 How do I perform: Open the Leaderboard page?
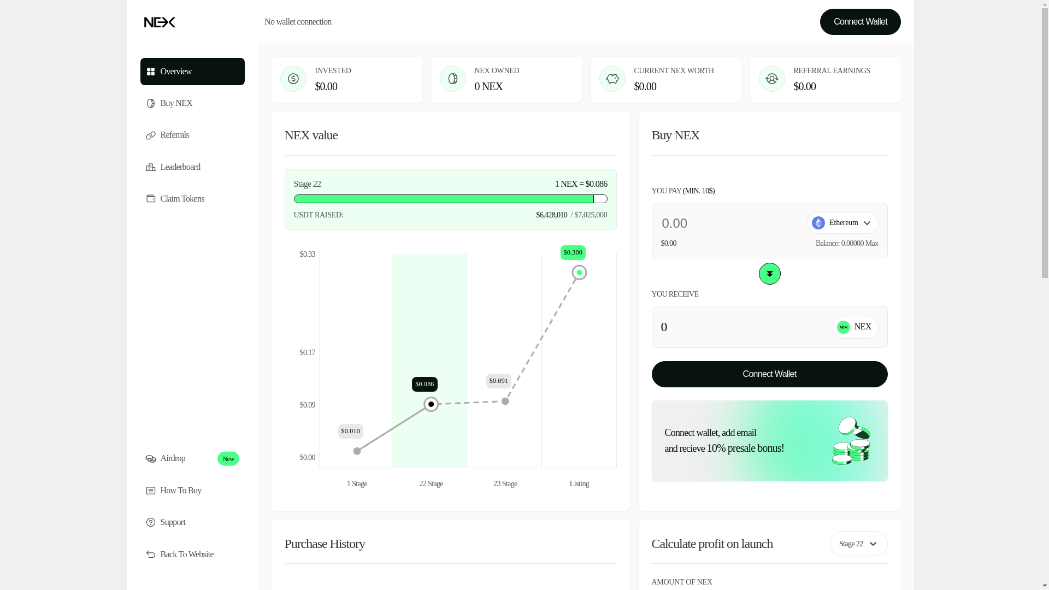pos(192,167)
